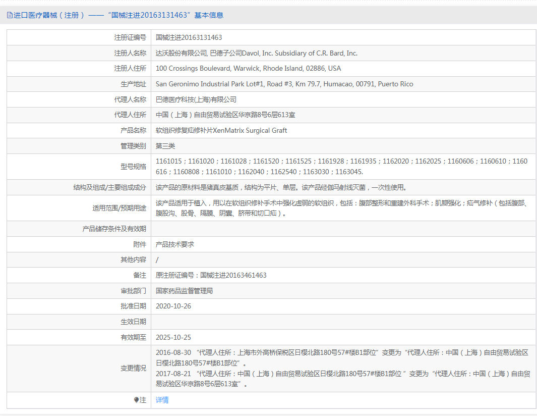Click the 结构及组成/主要组成成分 label
Screen dimensions: 537x416
point(109,187)
